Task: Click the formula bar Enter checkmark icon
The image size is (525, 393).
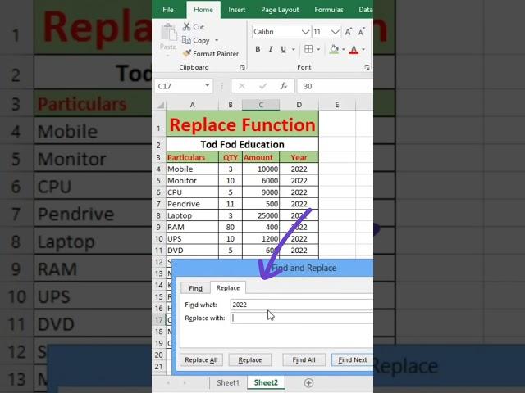Action: point(262,86)
